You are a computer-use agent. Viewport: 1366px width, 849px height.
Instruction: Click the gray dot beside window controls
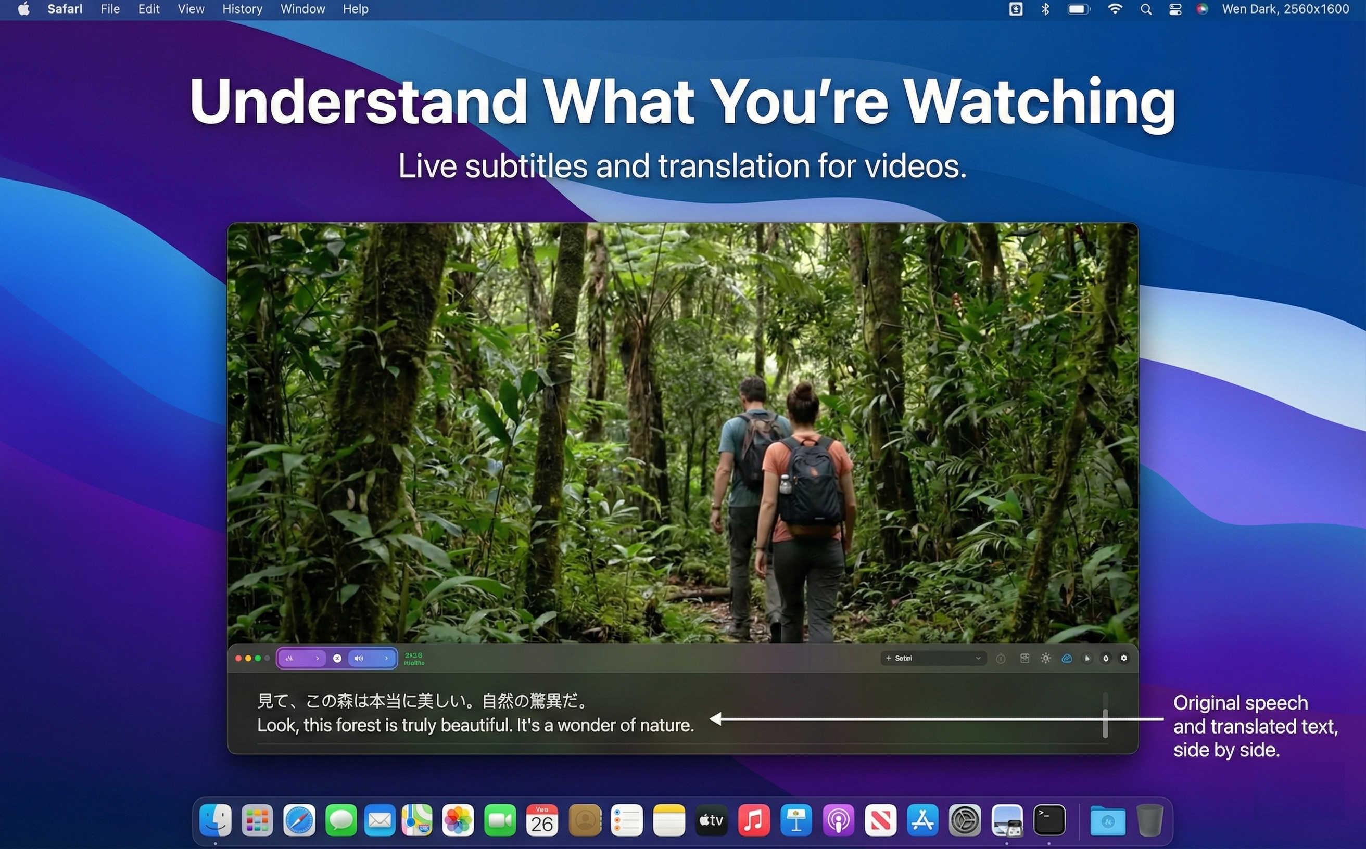(268, 658)
